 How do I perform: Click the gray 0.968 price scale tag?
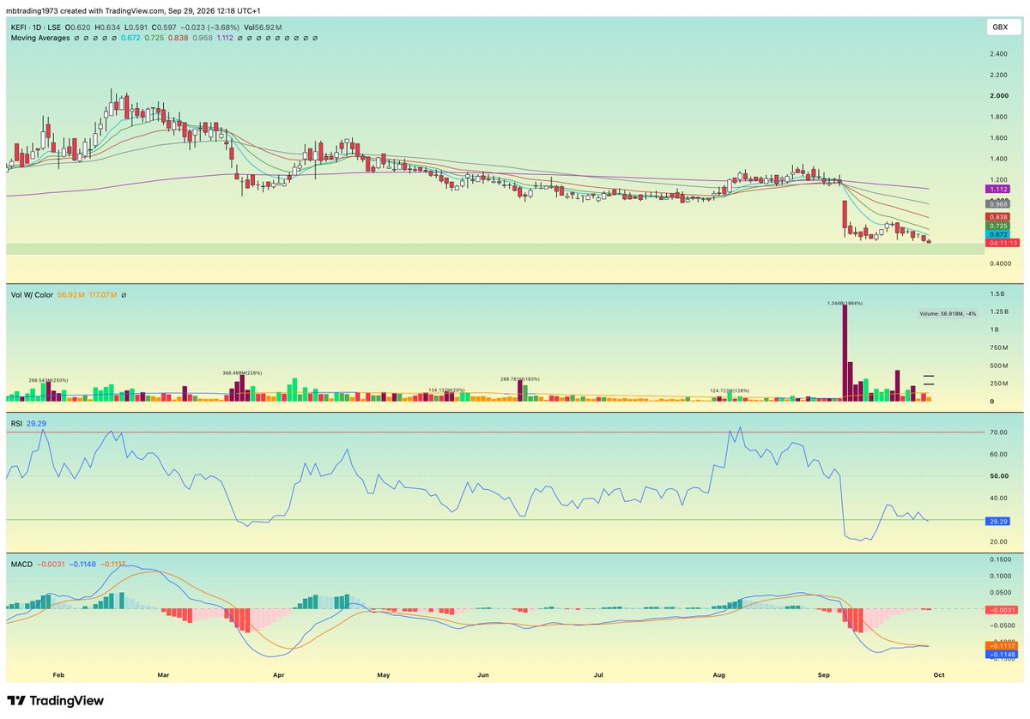coord(998,204)
